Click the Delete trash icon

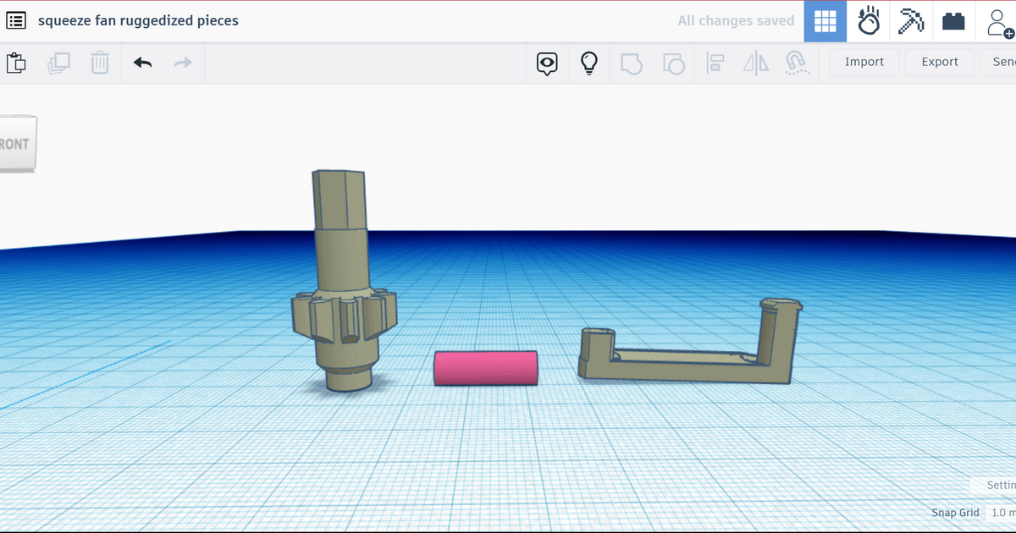100,63
